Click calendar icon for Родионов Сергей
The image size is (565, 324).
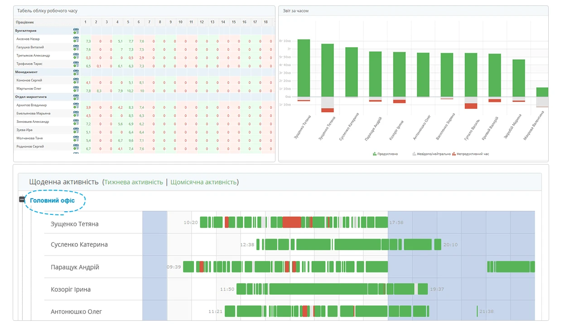click(76, 147)
